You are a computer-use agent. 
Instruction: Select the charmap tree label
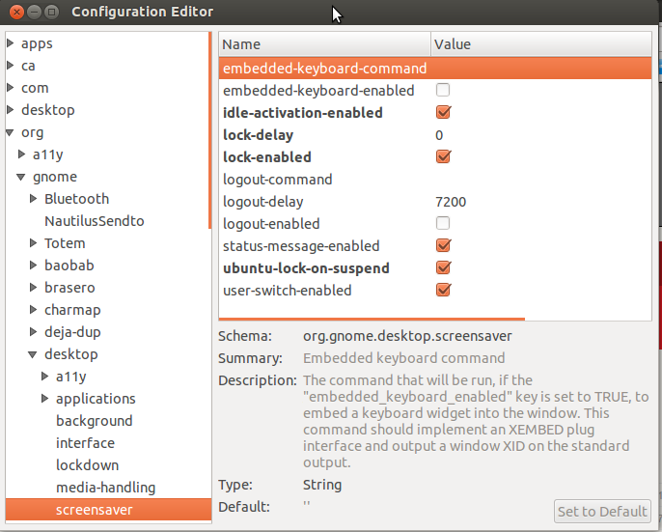pyautogui.click(x=72, y=310)
